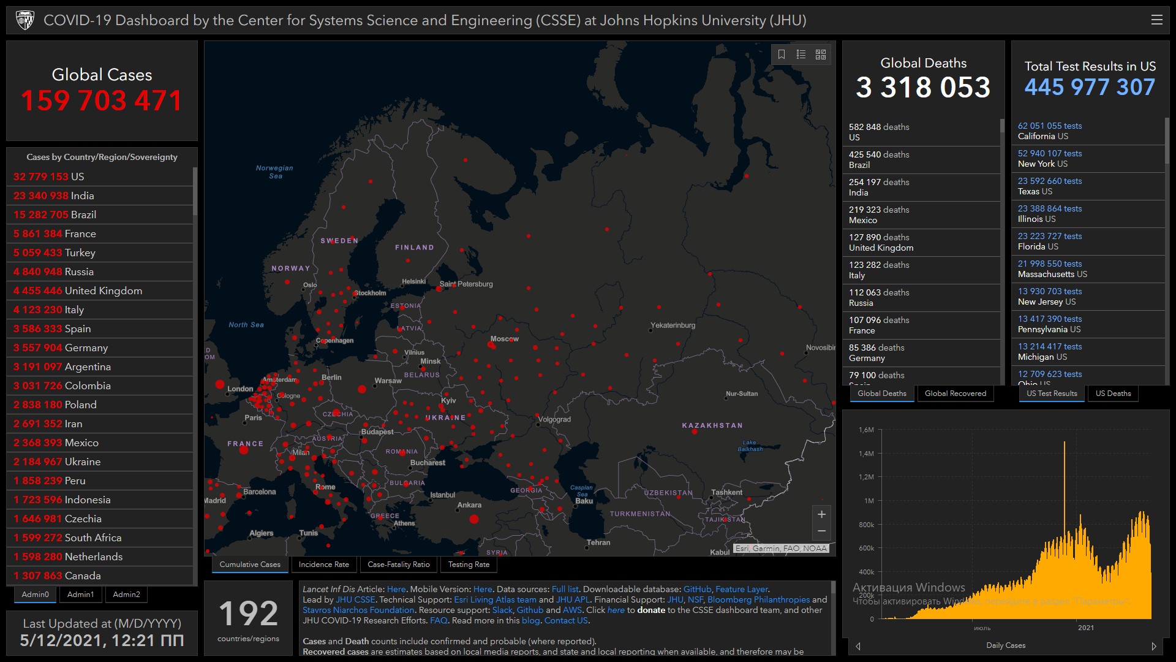This screenshot has width=1176, height=662.
Task: Open the GitHub database link
Action: (697, 589)
